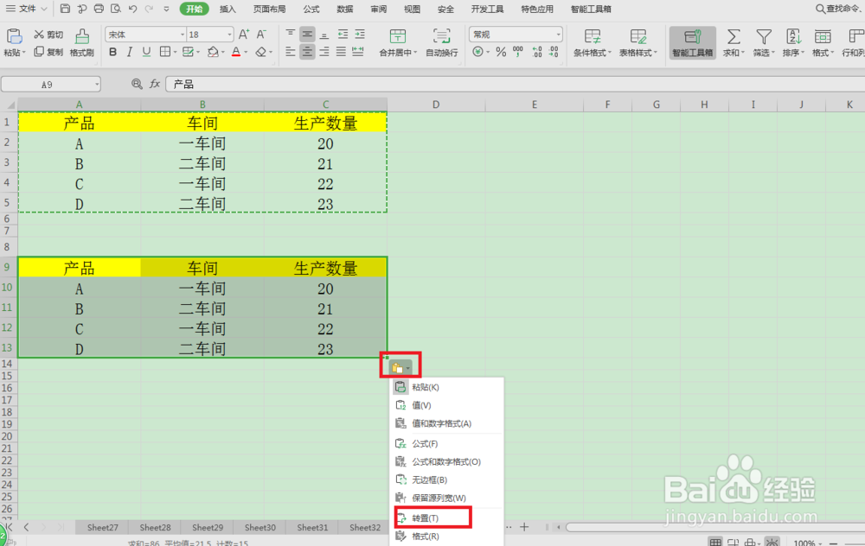Decrease font size with the A- icon
The width and height of the screenshot is (865, 546).
(x=261, y=35)
